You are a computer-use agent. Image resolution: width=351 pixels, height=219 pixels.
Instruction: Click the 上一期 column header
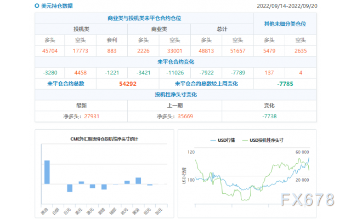click(x=174, y=106)
